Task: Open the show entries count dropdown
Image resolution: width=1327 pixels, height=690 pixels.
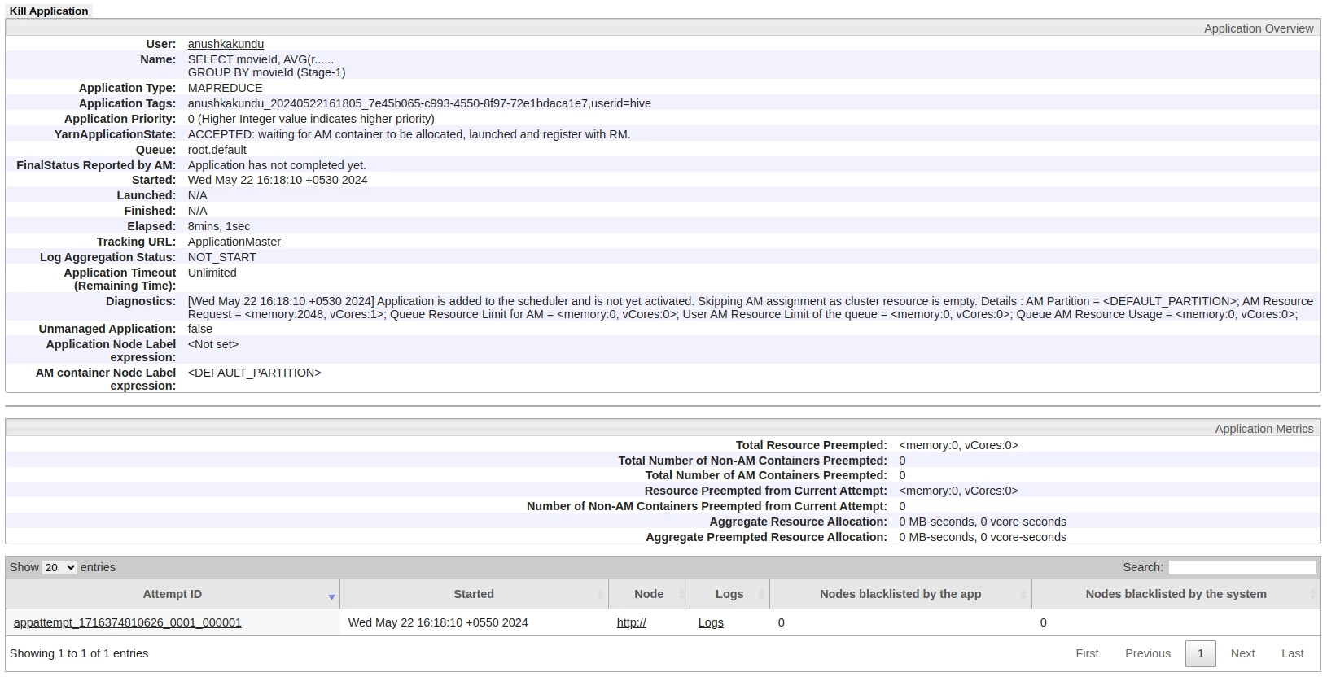Action: 59,567
